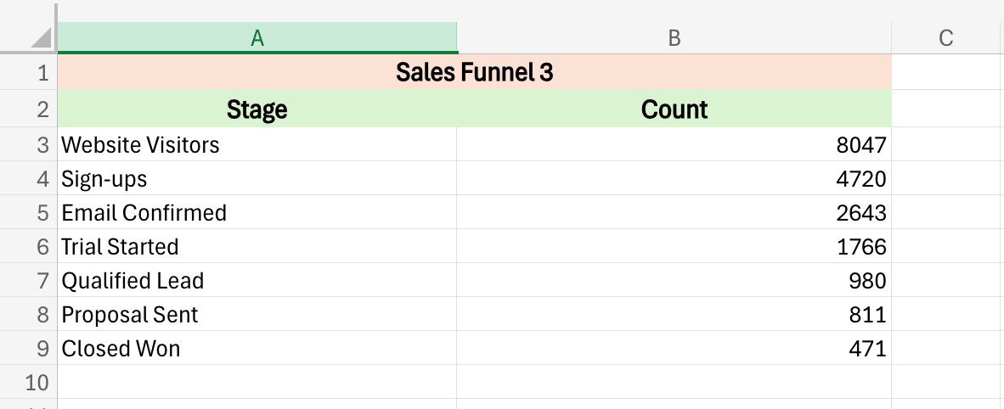Viewport: 1004px width, 409px height.
Task: Select the cell containing 8047
Action: pos(674,145)
